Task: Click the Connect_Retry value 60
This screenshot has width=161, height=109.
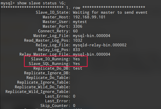Action: tap(75, 31)
